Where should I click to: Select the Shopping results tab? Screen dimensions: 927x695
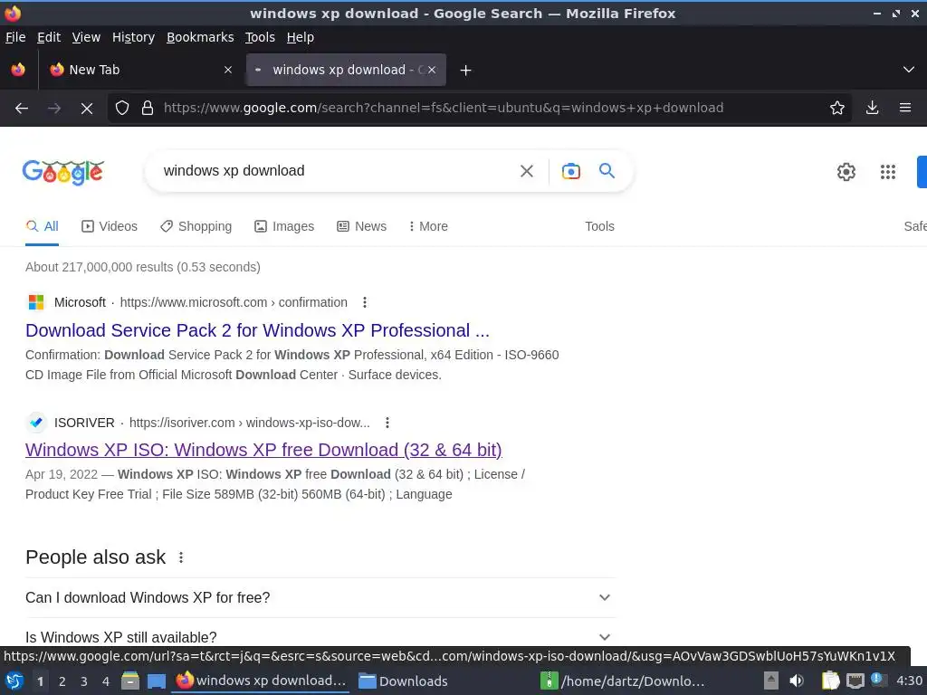click(x=196, y=226)
